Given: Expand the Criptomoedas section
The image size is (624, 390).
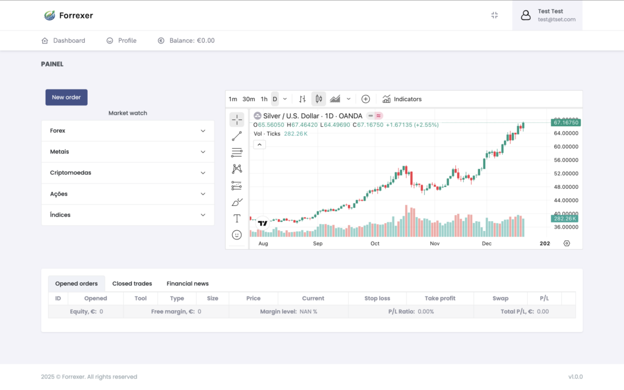Looking at the screenshot, I should (x=128, y=173).
